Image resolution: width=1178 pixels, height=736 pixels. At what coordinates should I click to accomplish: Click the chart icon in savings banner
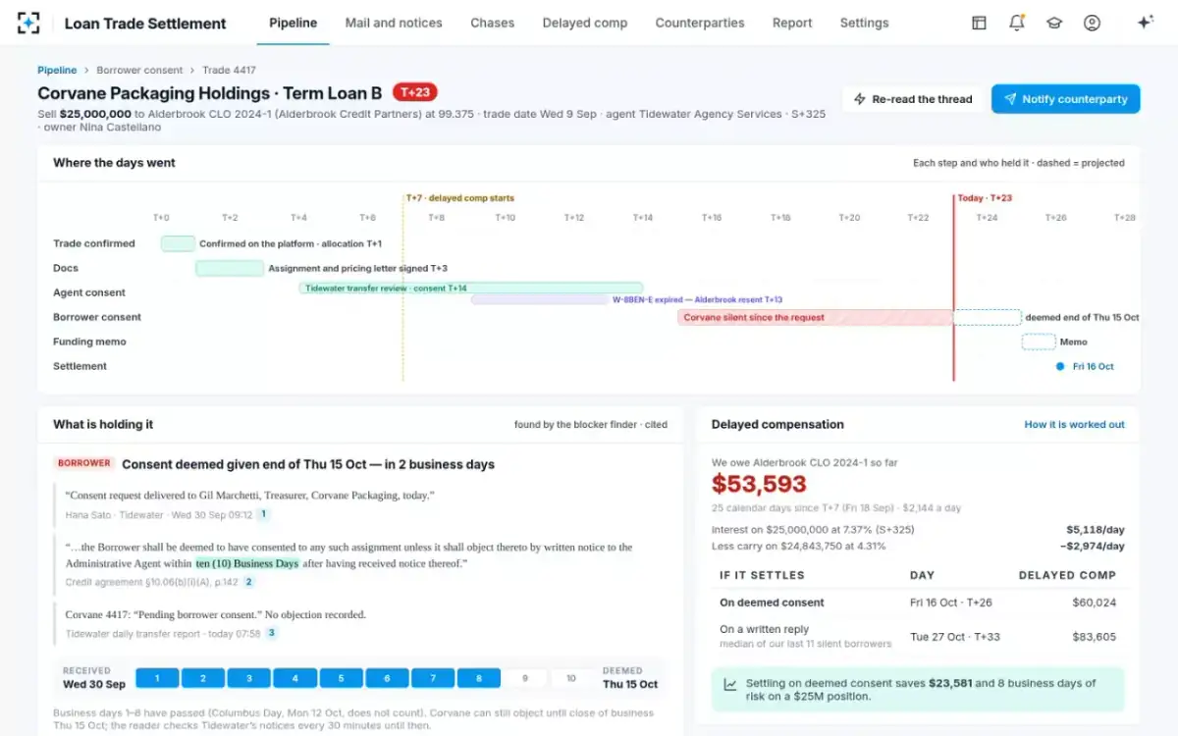(731, 683)
